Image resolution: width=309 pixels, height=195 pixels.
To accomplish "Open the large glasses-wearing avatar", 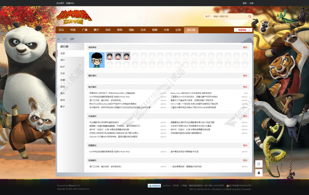I will pos(97,60).
